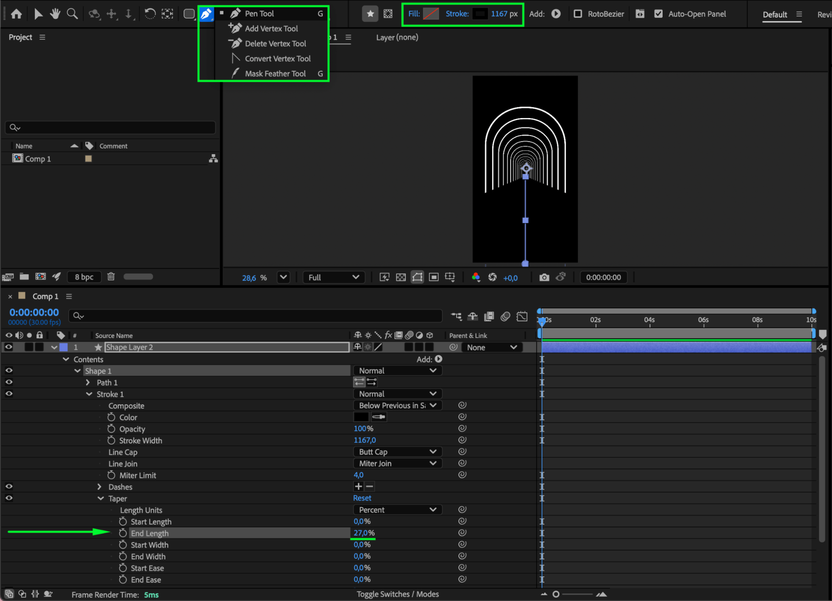Open the Line Cap dropdown
832x601 pixels.
pyautogui.click(x=397, y=452)
